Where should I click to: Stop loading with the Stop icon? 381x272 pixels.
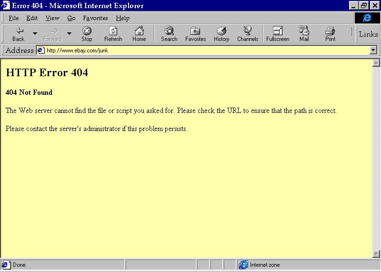pyautogui.click(x=87, y=34)
